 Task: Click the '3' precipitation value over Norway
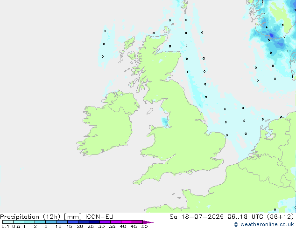click(x=269, y=40)
